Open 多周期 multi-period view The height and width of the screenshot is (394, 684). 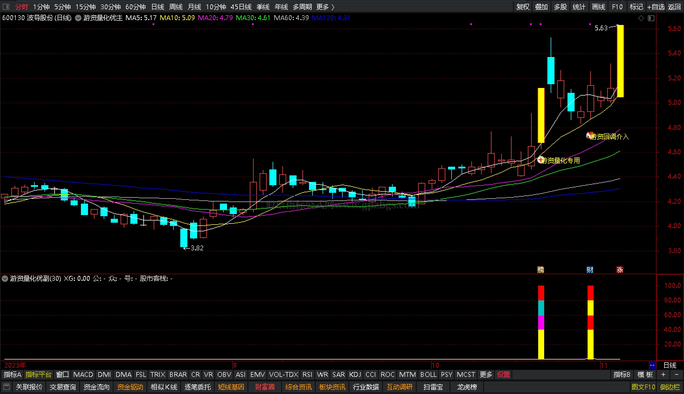tap(302, 7)
